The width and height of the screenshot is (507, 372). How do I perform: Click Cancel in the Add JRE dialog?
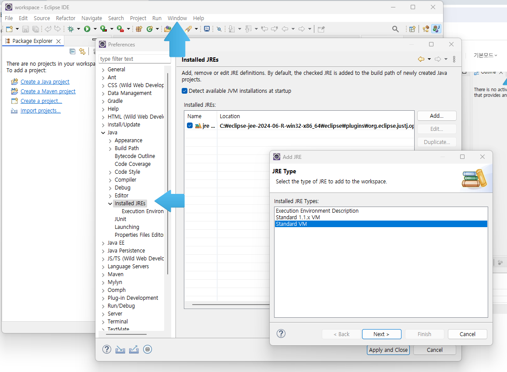[x=467, y=334]
